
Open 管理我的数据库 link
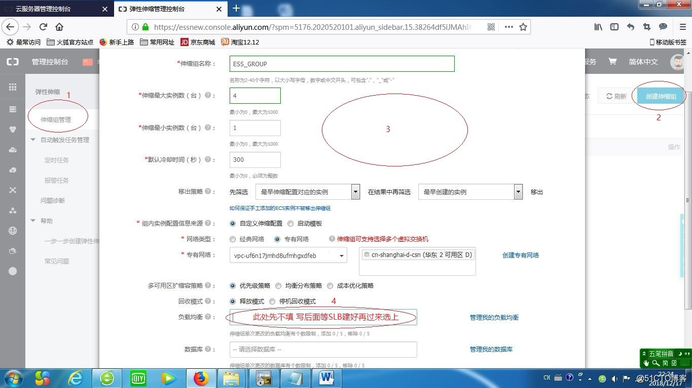(491, 349)
